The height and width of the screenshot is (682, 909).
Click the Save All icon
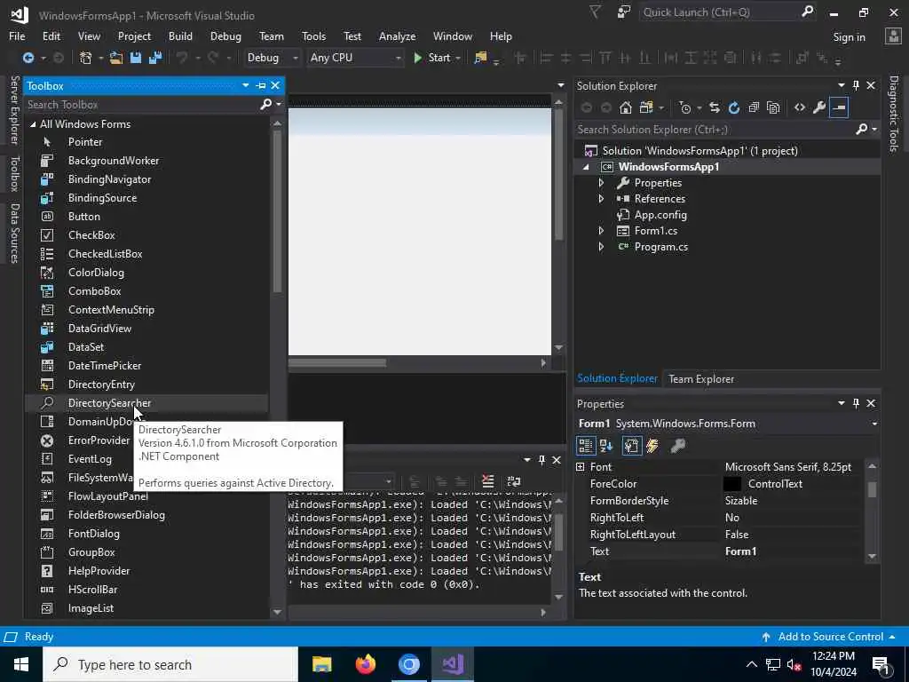(155, 58)
